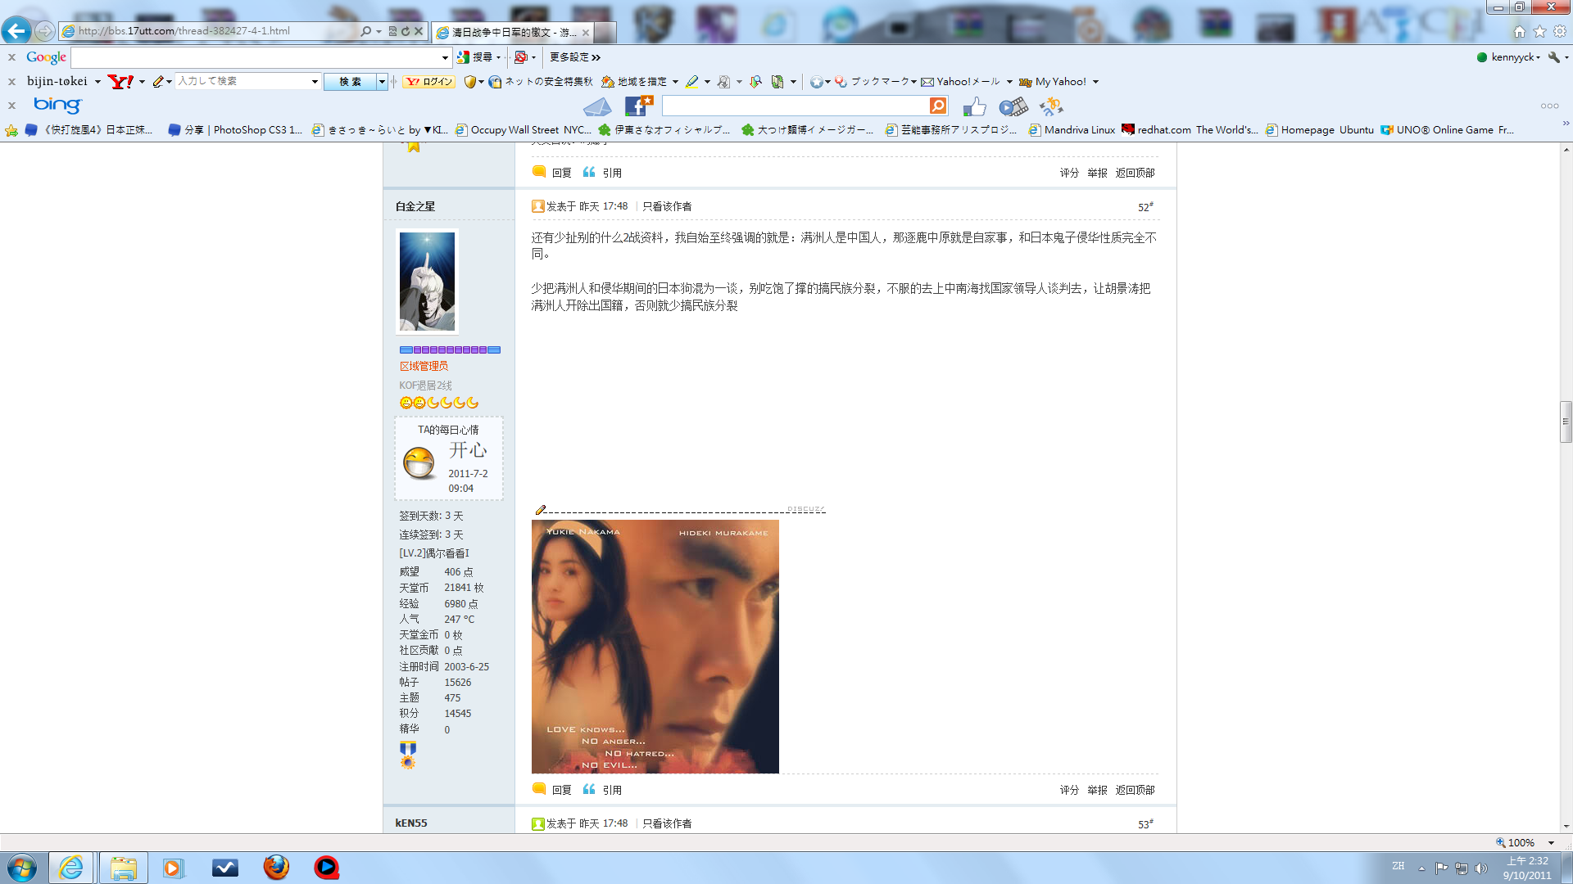Screen dimensions: 1573x884
Task: Click the 検索 search button
Action: (x=350, y=82)
